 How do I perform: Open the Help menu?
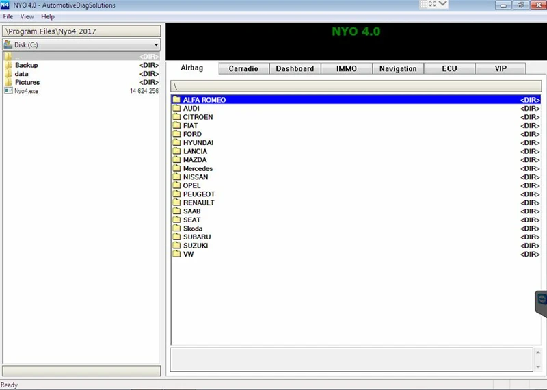point(48,16)
